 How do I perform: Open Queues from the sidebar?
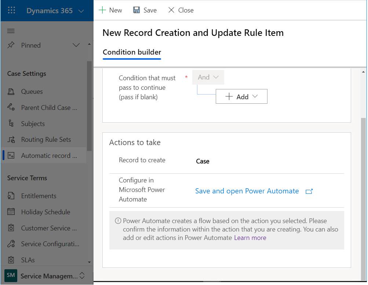(32, 92)
